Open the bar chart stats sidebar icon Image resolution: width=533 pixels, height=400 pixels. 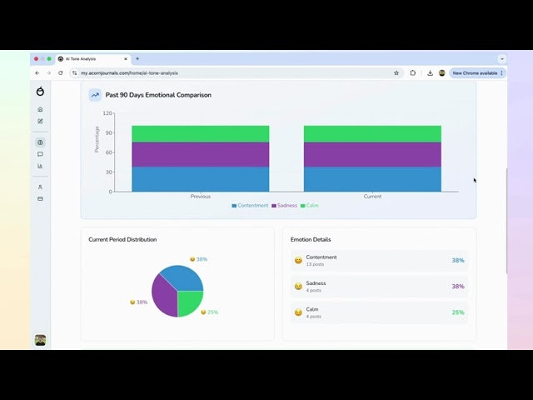click(40, 166)
